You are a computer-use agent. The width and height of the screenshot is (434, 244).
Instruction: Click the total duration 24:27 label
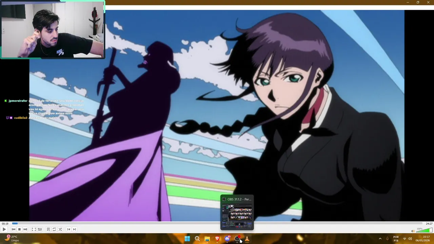[429, 224]
